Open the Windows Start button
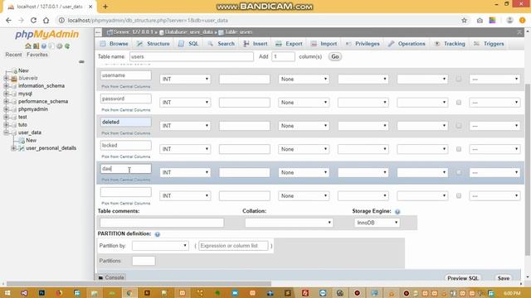 [7, 293]
